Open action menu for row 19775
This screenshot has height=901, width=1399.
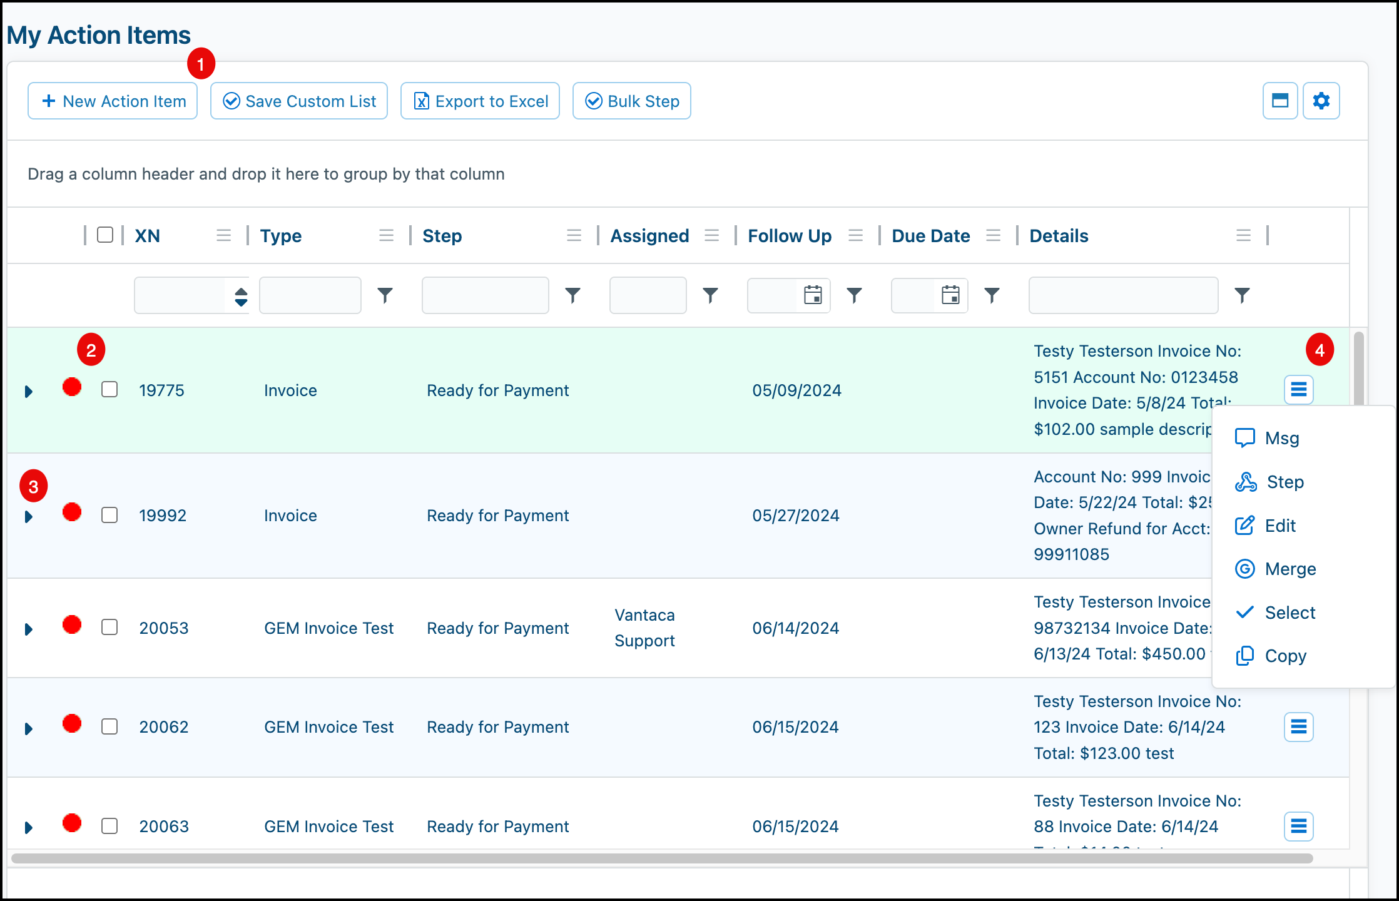tap(1299, 390)
